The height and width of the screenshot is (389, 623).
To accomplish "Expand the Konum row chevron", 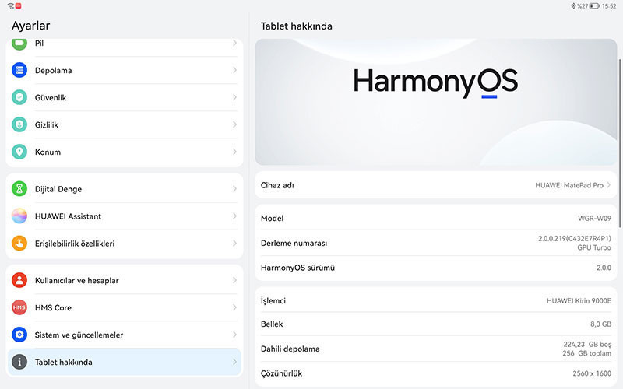I will tap(234, 152).
